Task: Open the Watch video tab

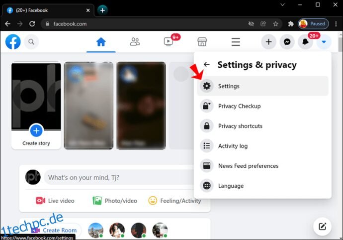Action: [169, 41]
